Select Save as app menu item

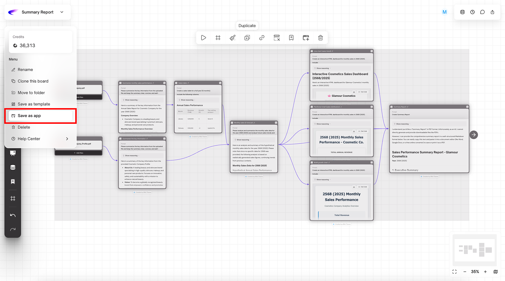click(x=29, y=116)
